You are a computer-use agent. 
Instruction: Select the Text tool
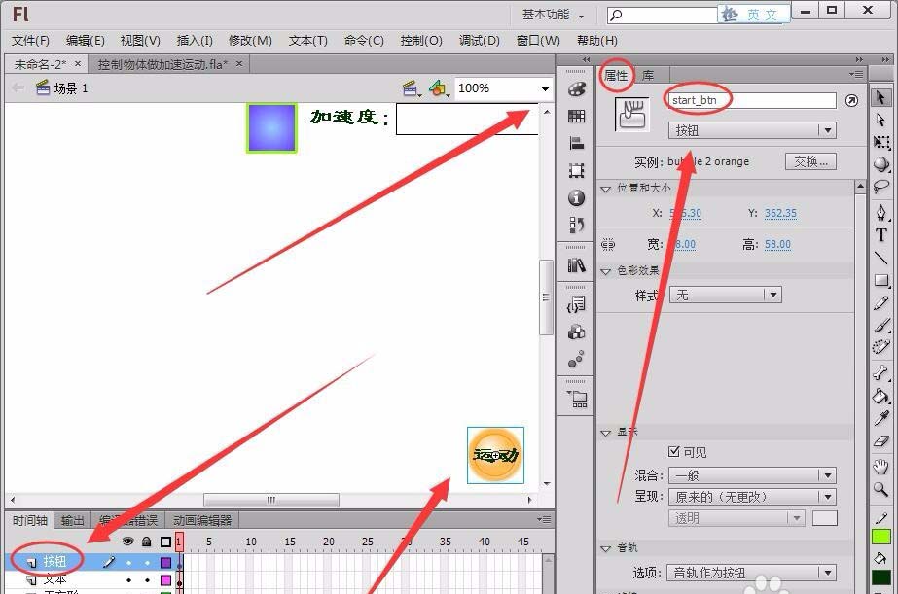[880, 235]
